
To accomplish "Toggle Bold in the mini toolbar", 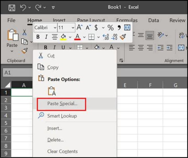I will click(x=38, y=37).
